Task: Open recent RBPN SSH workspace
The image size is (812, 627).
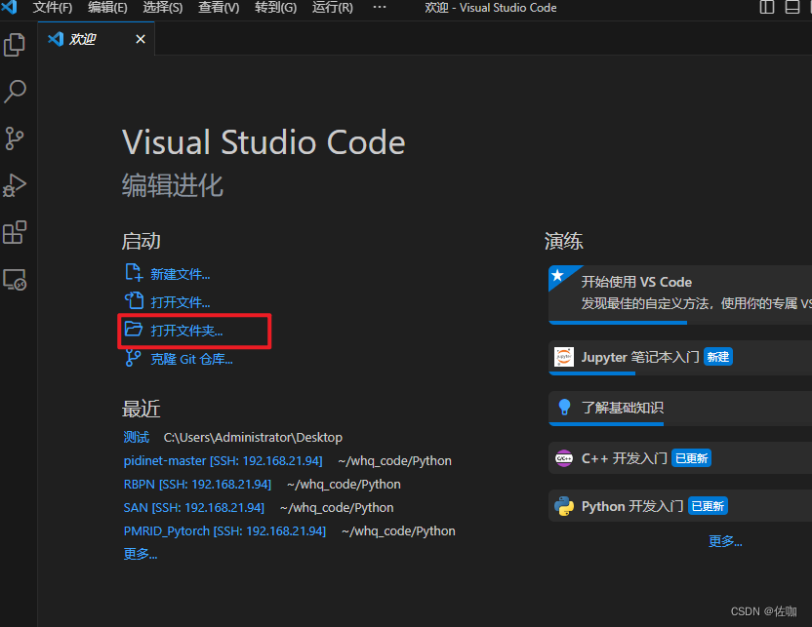Action: click(x=197, y=485)
